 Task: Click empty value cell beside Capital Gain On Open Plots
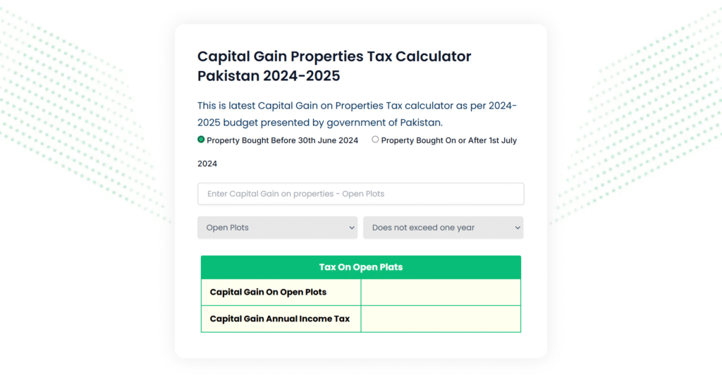point(441,292)
